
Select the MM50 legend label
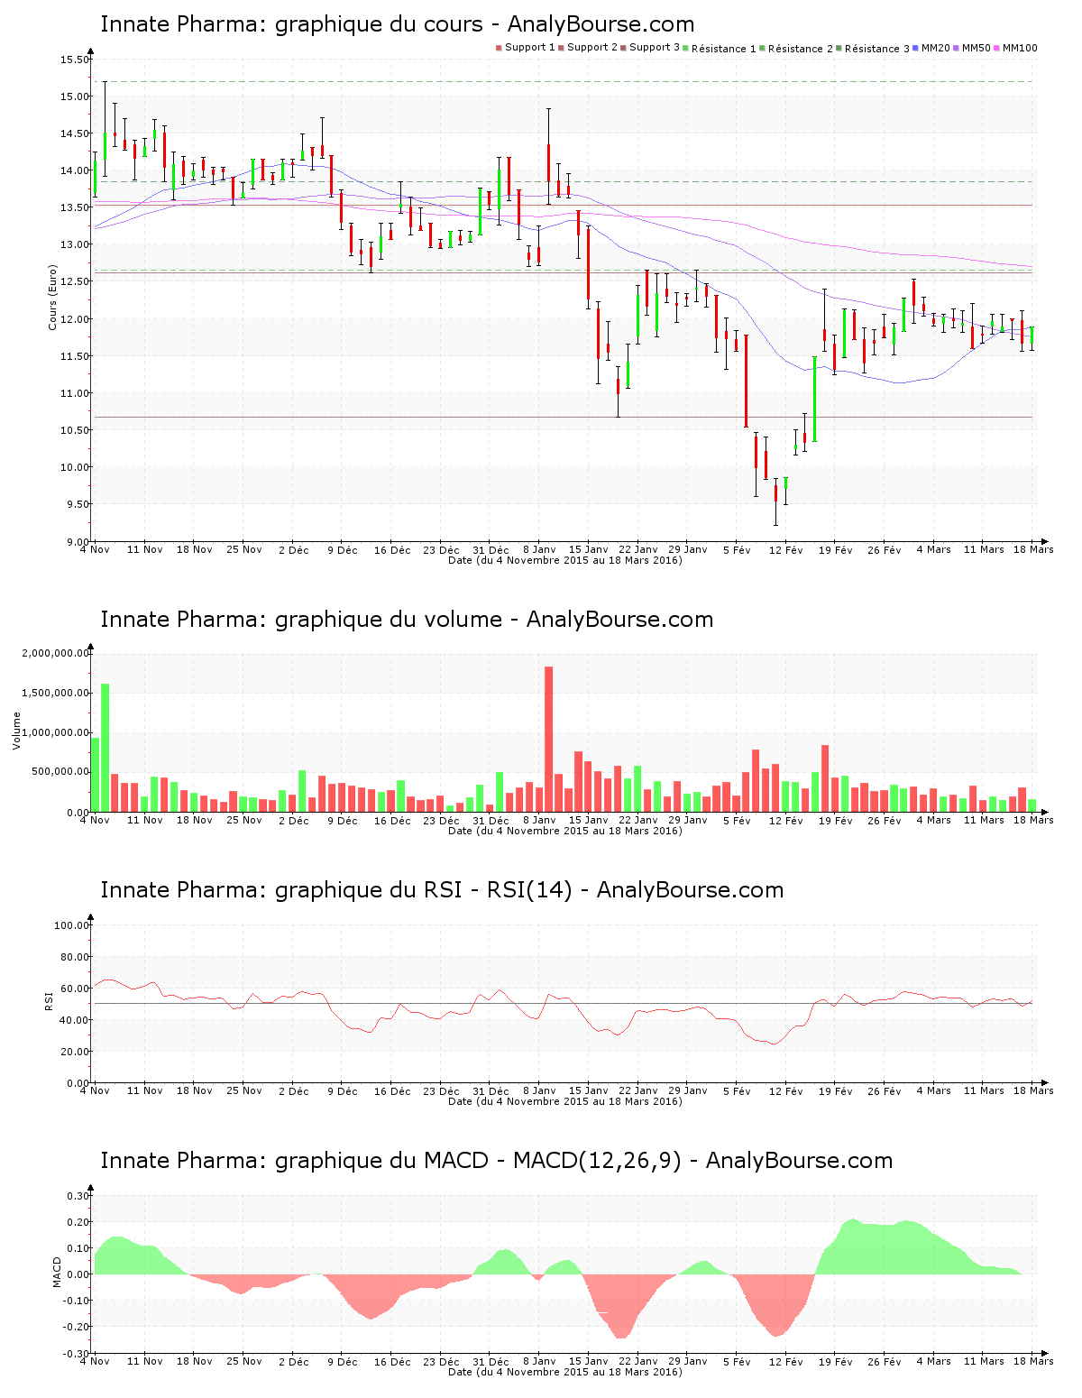[977, 47]
